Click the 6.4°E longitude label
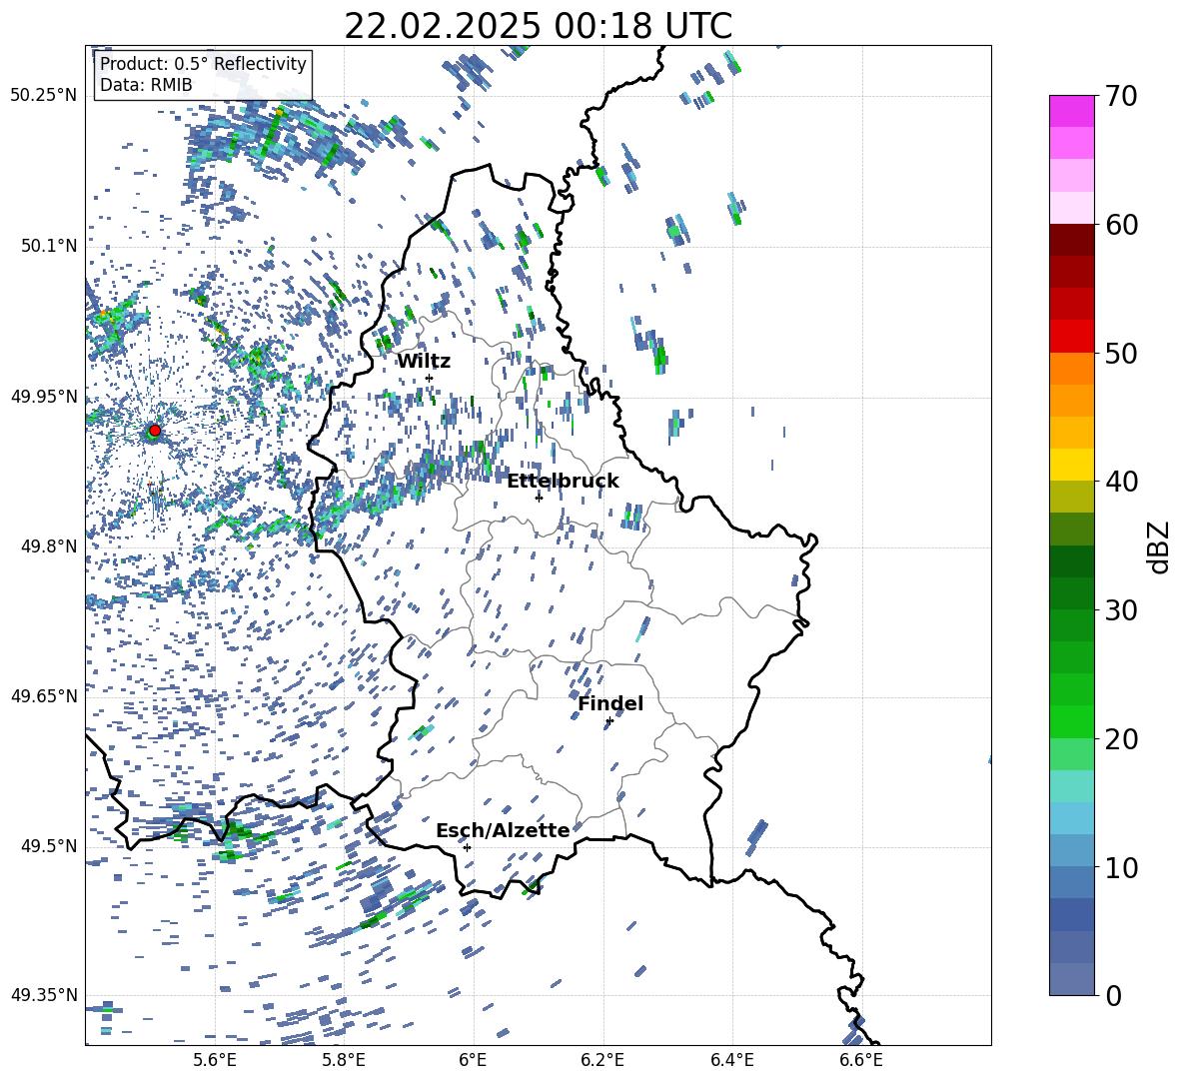The height and width of the screenshot is (1080, 1183). click(x=731, y=1061)
